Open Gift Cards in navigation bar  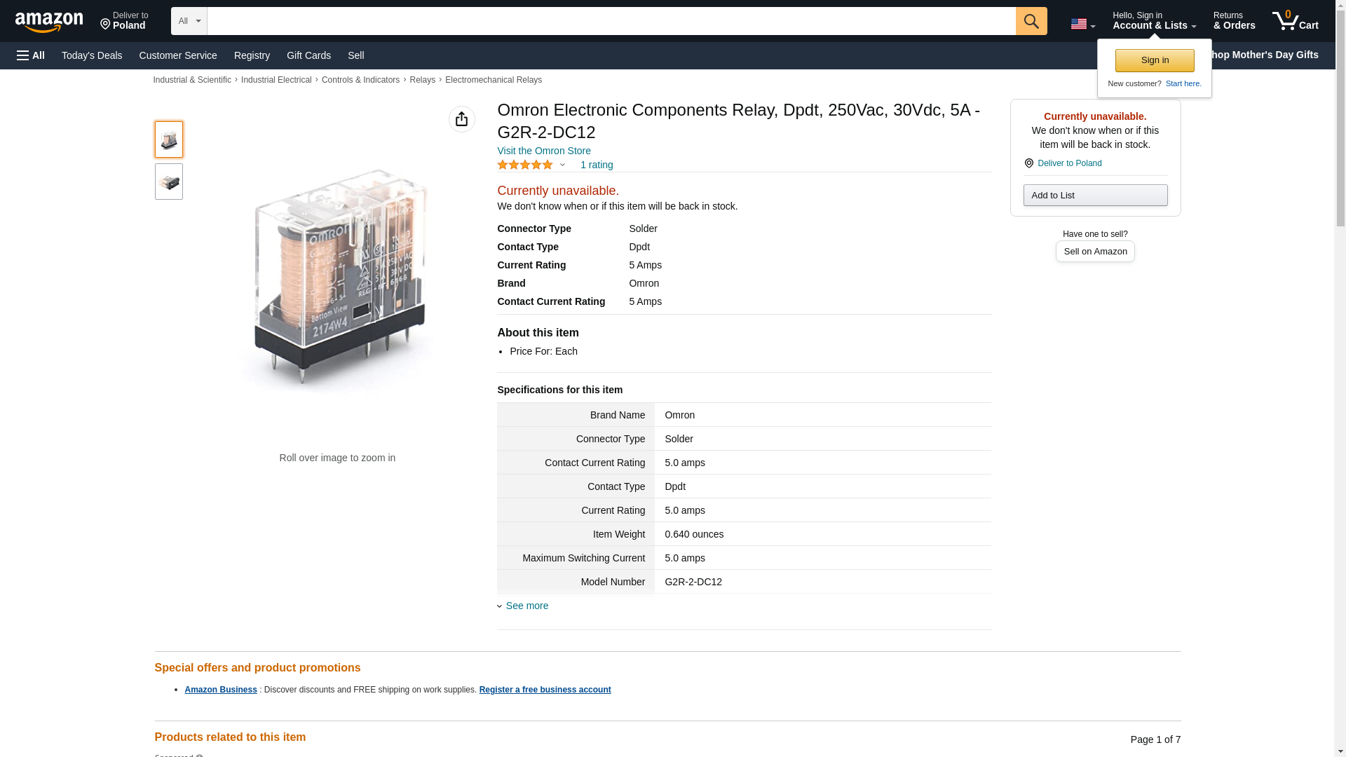pos(308,55)
